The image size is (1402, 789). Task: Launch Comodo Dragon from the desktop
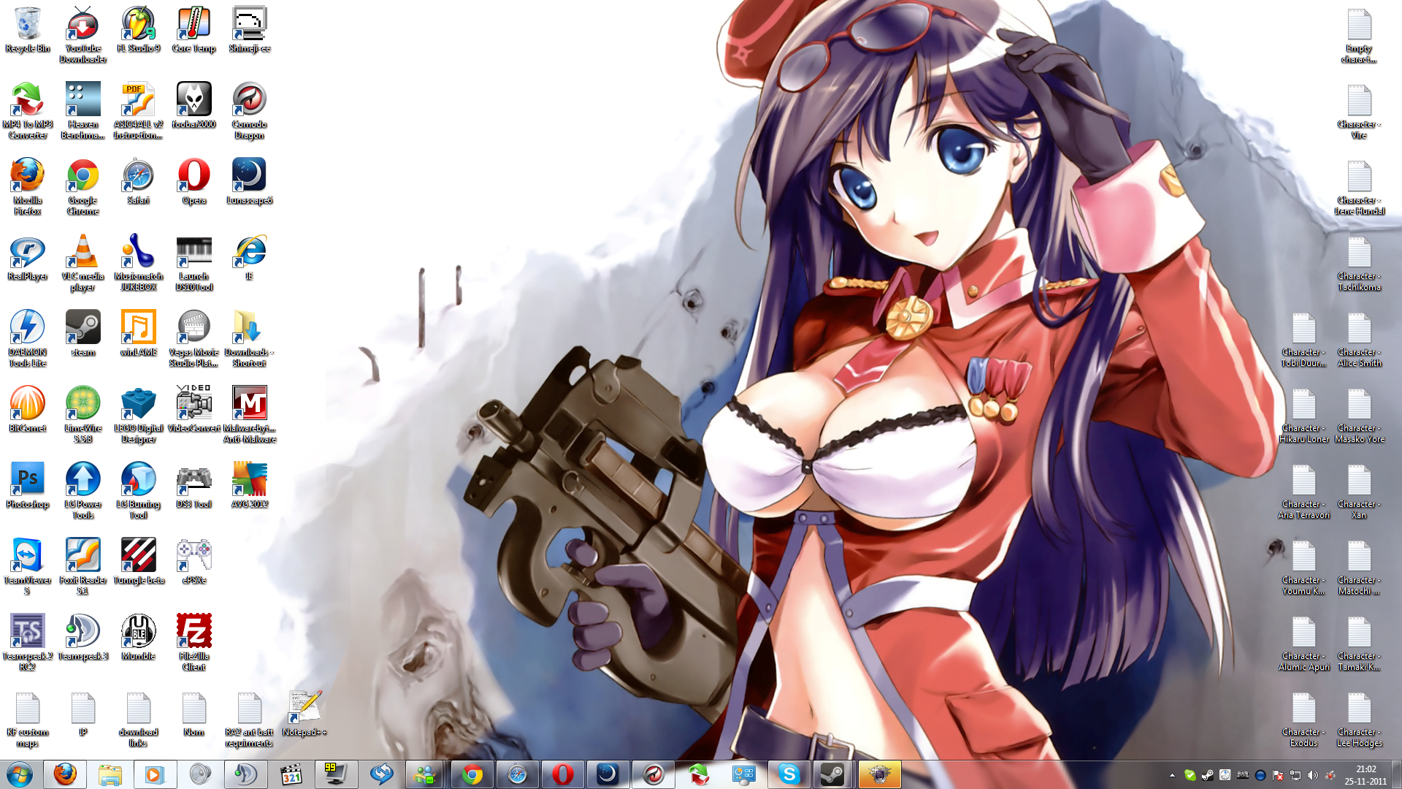(x=250, y=111)
